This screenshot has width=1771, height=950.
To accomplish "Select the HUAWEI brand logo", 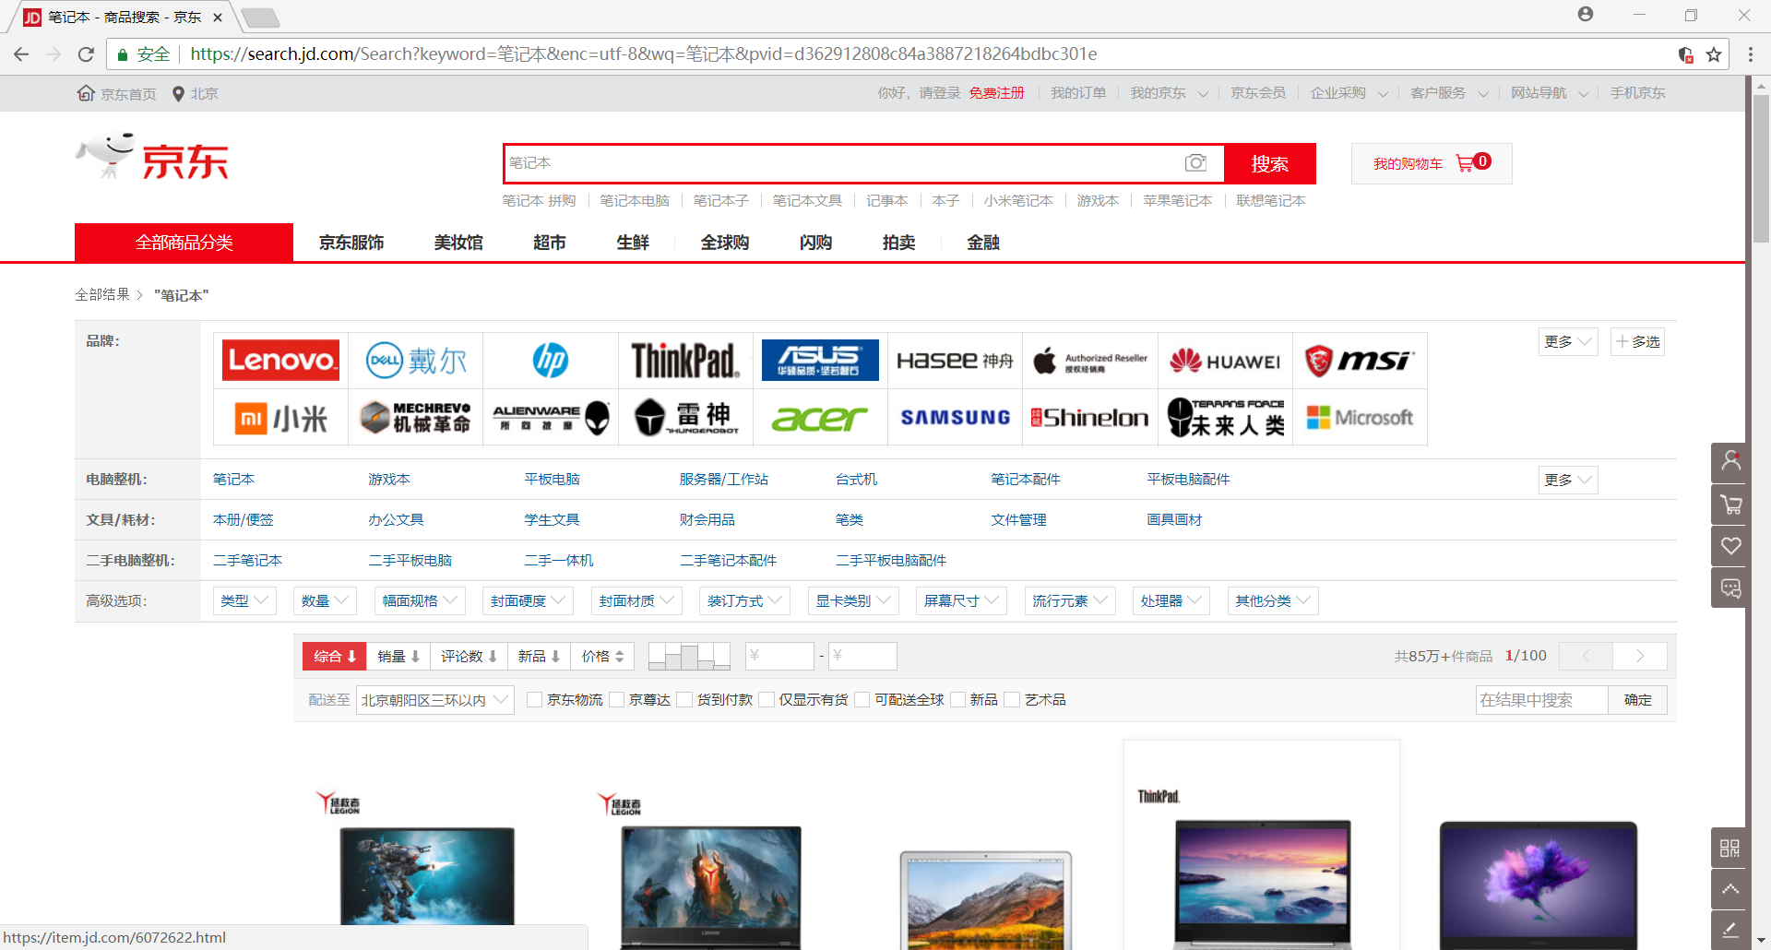I will 1225,361.
